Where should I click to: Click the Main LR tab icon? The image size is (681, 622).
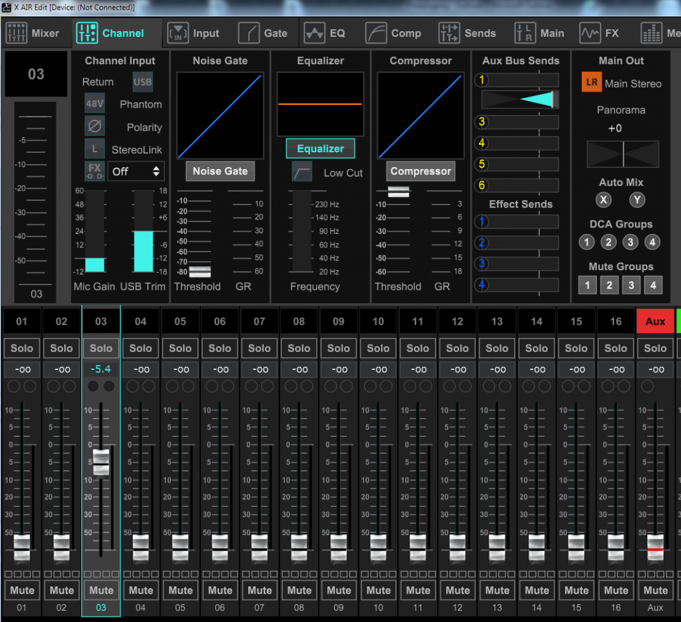[525, 33]
